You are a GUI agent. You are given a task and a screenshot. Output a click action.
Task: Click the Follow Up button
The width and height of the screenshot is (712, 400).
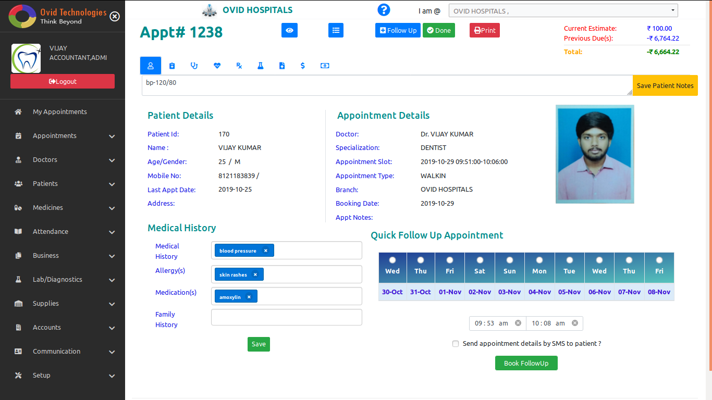click(398, 30)
